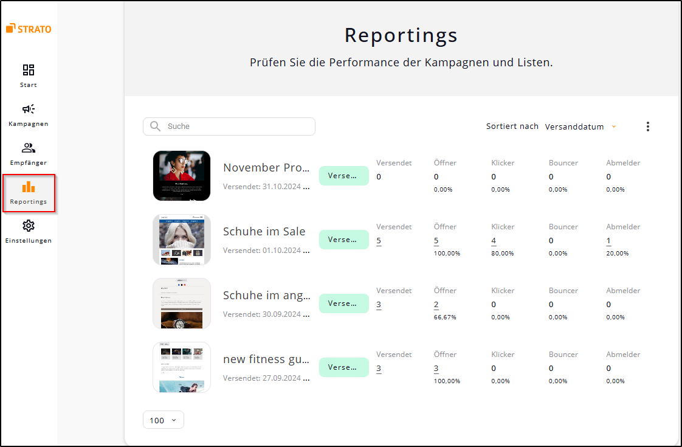682x447 pixels.
Task: Open the Einstellungen gear icon
Action: tap(28, 226)
